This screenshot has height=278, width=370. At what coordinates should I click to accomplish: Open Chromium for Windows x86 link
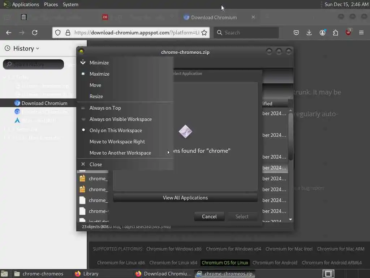174,249
